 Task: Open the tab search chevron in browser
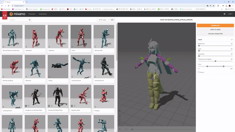coord(2,2)
